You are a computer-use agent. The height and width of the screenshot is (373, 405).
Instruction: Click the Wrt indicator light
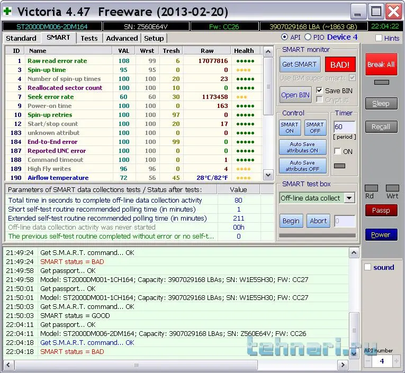(392, 188)
